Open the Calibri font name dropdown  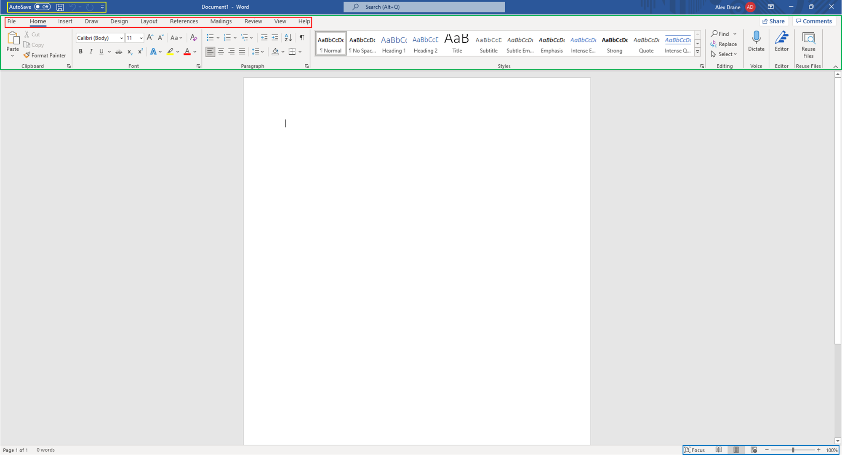coord(121,38)
